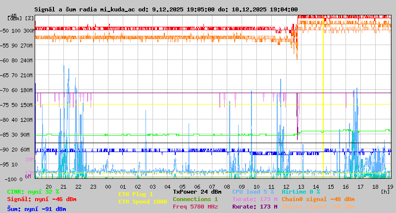Click the 00 hour mark on time axis
Viewport: 396px width, 213px height.
(108, 187)
